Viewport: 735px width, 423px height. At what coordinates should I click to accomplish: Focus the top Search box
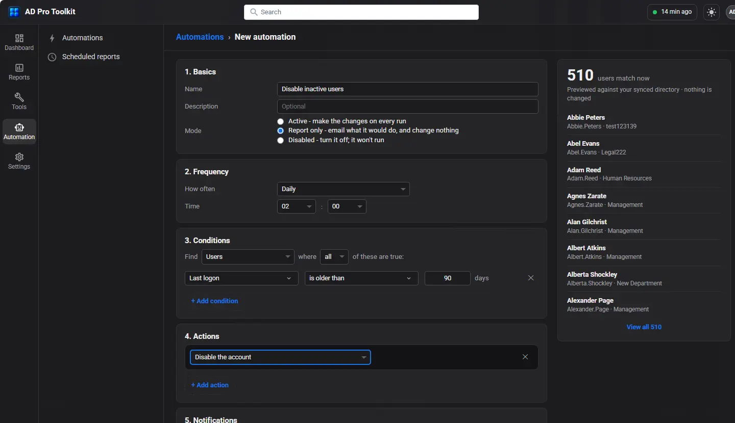(x=361, y=12)
